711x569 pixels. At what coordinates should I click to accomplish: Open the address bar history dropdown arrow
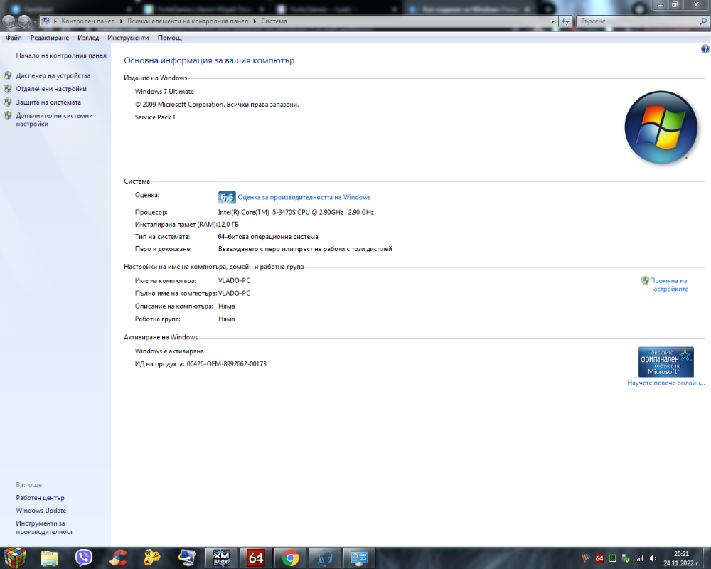point(552,21)
